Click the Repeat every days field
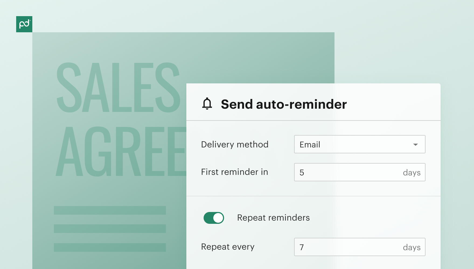This screenshot has width=474, height=269. pos(360,247)
